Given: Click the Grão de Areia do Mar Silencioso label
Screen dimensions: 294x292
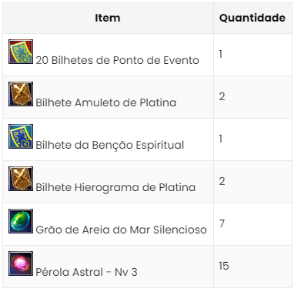Looking at the screenshot, I should pyautogui.click(x=121, y=230).
